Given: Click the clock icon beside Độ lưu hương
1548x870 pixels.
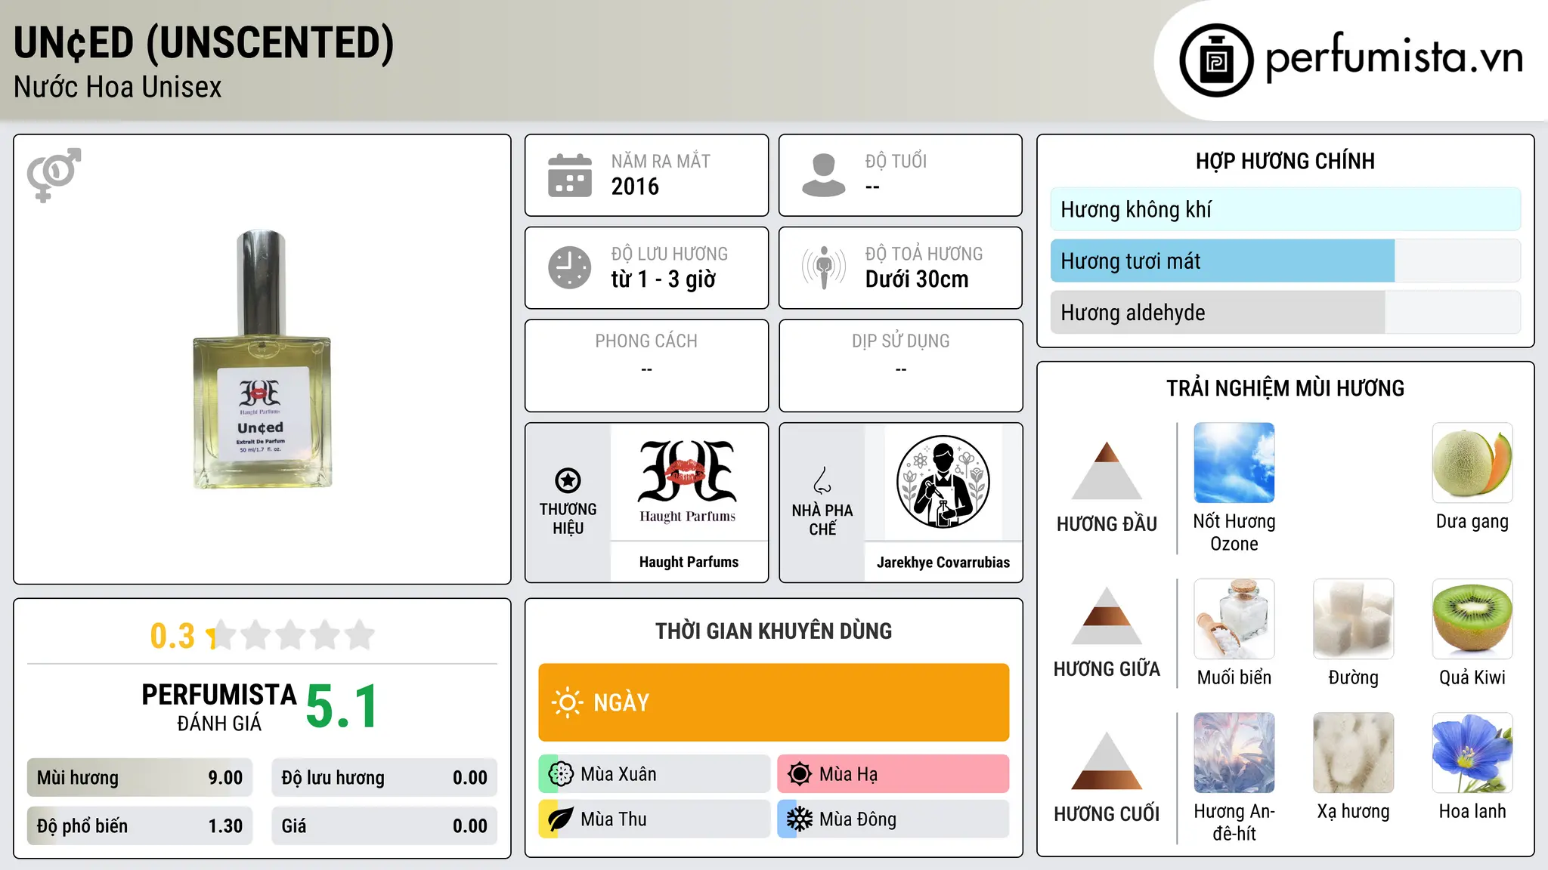Looking at the screenshot, I should point(570,267).
